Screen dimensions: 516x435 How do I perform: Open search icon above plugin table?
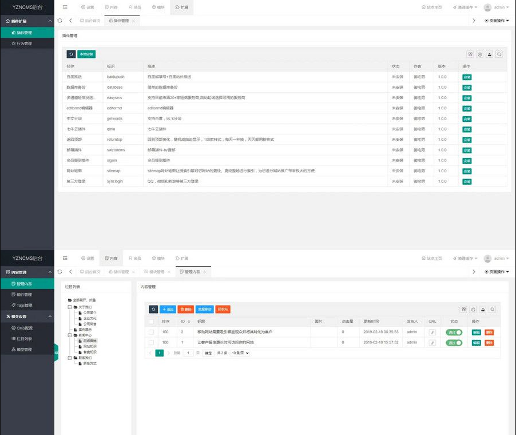[x=499, y=54]
